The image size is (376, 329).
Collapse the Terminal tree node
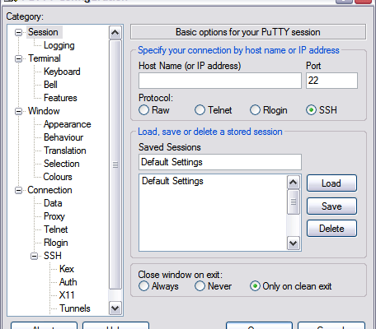coord(18,58)
